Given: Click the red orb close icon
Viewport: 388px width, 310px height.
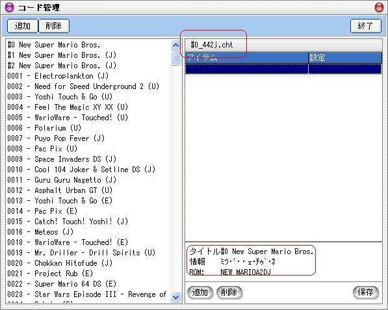Looking at the screenshot, I should (379, 7).
